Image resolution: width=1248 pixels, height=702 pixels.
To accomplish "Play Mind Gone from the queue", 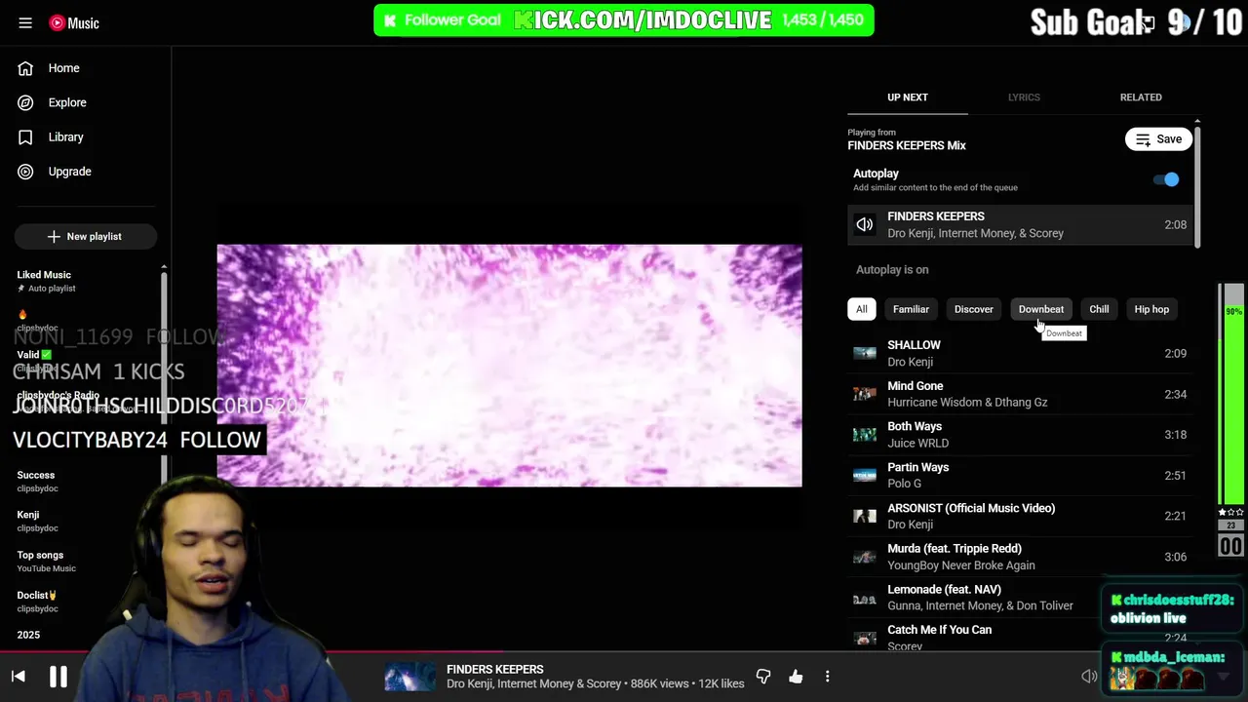I will (x=1021, y=394).
